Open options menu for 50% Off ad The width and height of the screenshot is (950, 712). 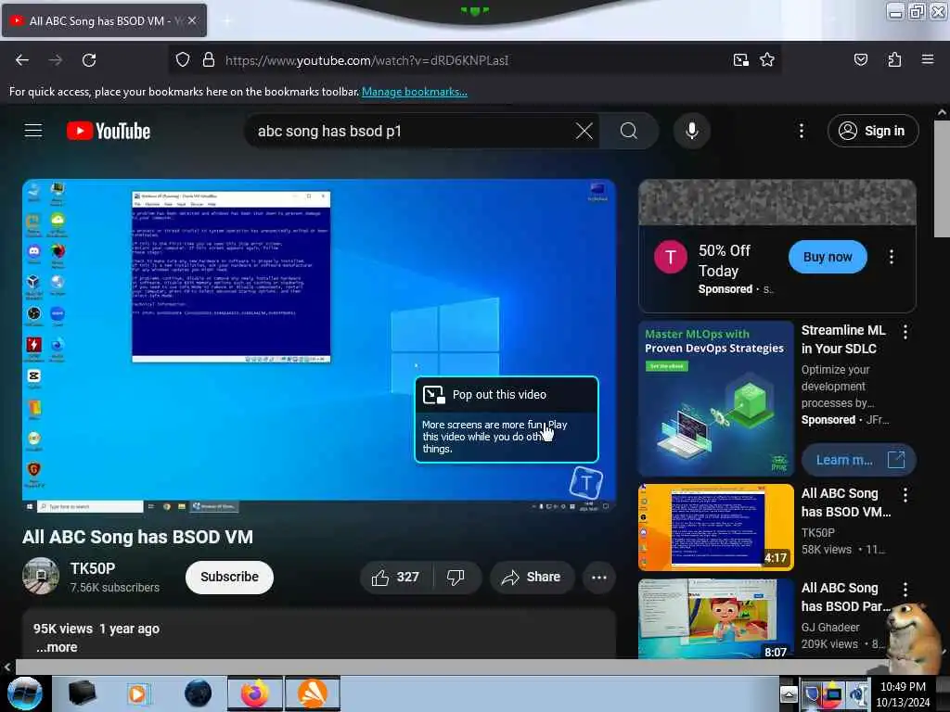point(892,257)
